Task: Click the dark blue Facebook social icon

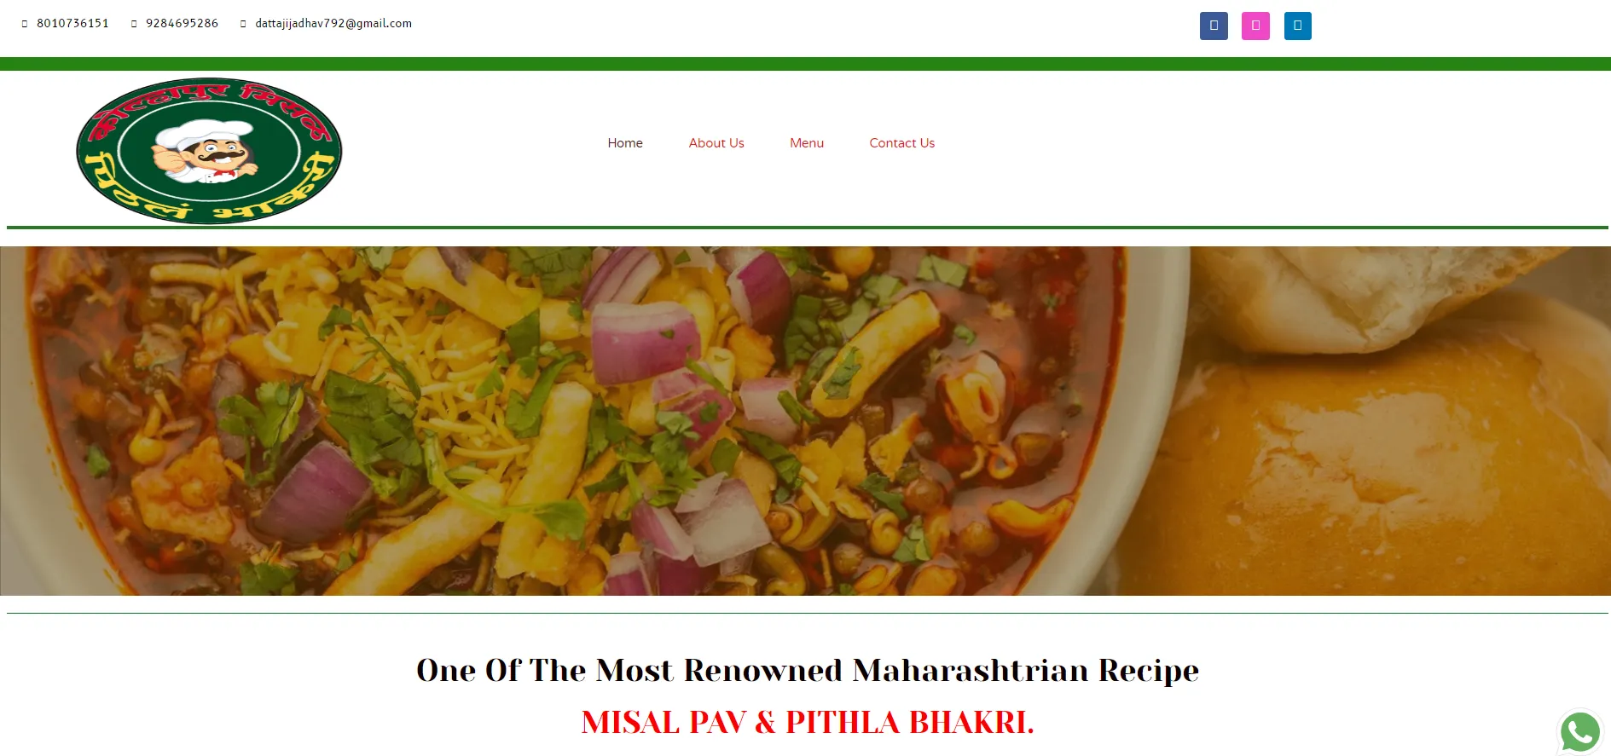Action: coord(1214,26)
